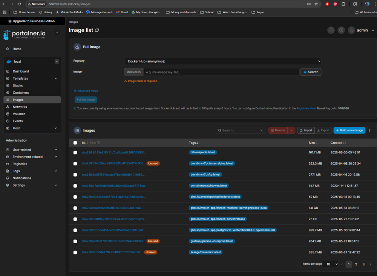
Task: Click the images Search field
Action: click(241, 130)
